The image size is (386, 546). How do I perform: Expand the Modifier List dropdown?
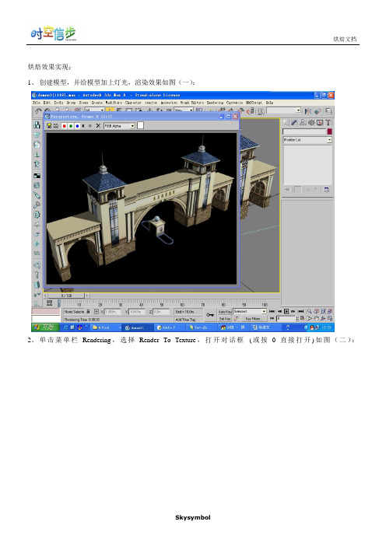pyautogui.click(x=329, y=140)
